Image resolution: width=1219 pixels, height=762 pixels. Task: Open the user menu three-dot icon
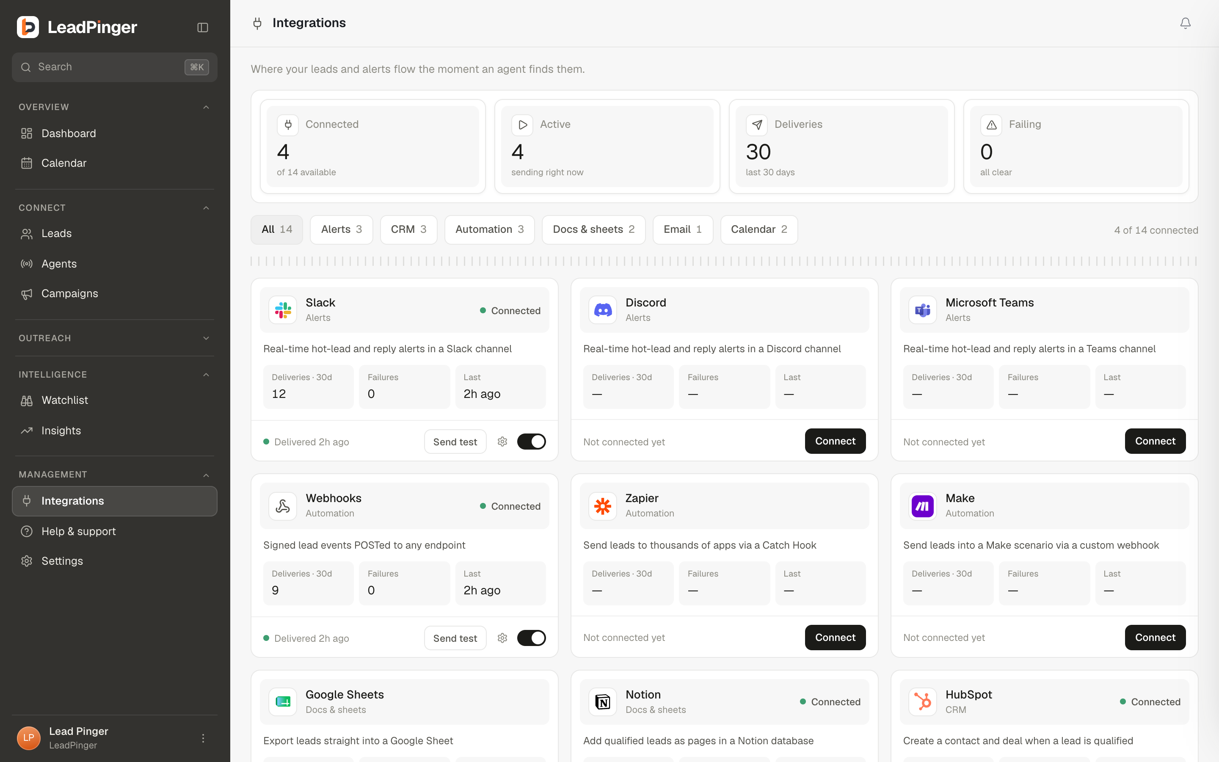[203, 738]
